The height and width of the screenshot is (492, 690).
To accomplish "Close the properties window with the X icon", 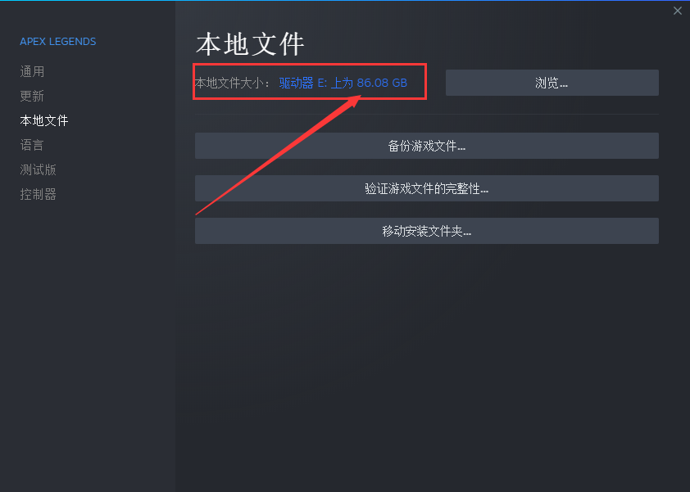I will click(677, 11).
